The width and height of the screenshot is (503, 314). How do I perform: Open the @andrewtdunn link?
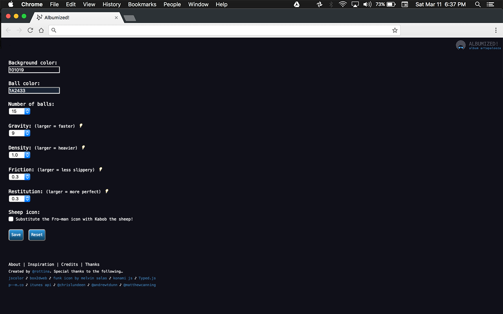point(105,285)
